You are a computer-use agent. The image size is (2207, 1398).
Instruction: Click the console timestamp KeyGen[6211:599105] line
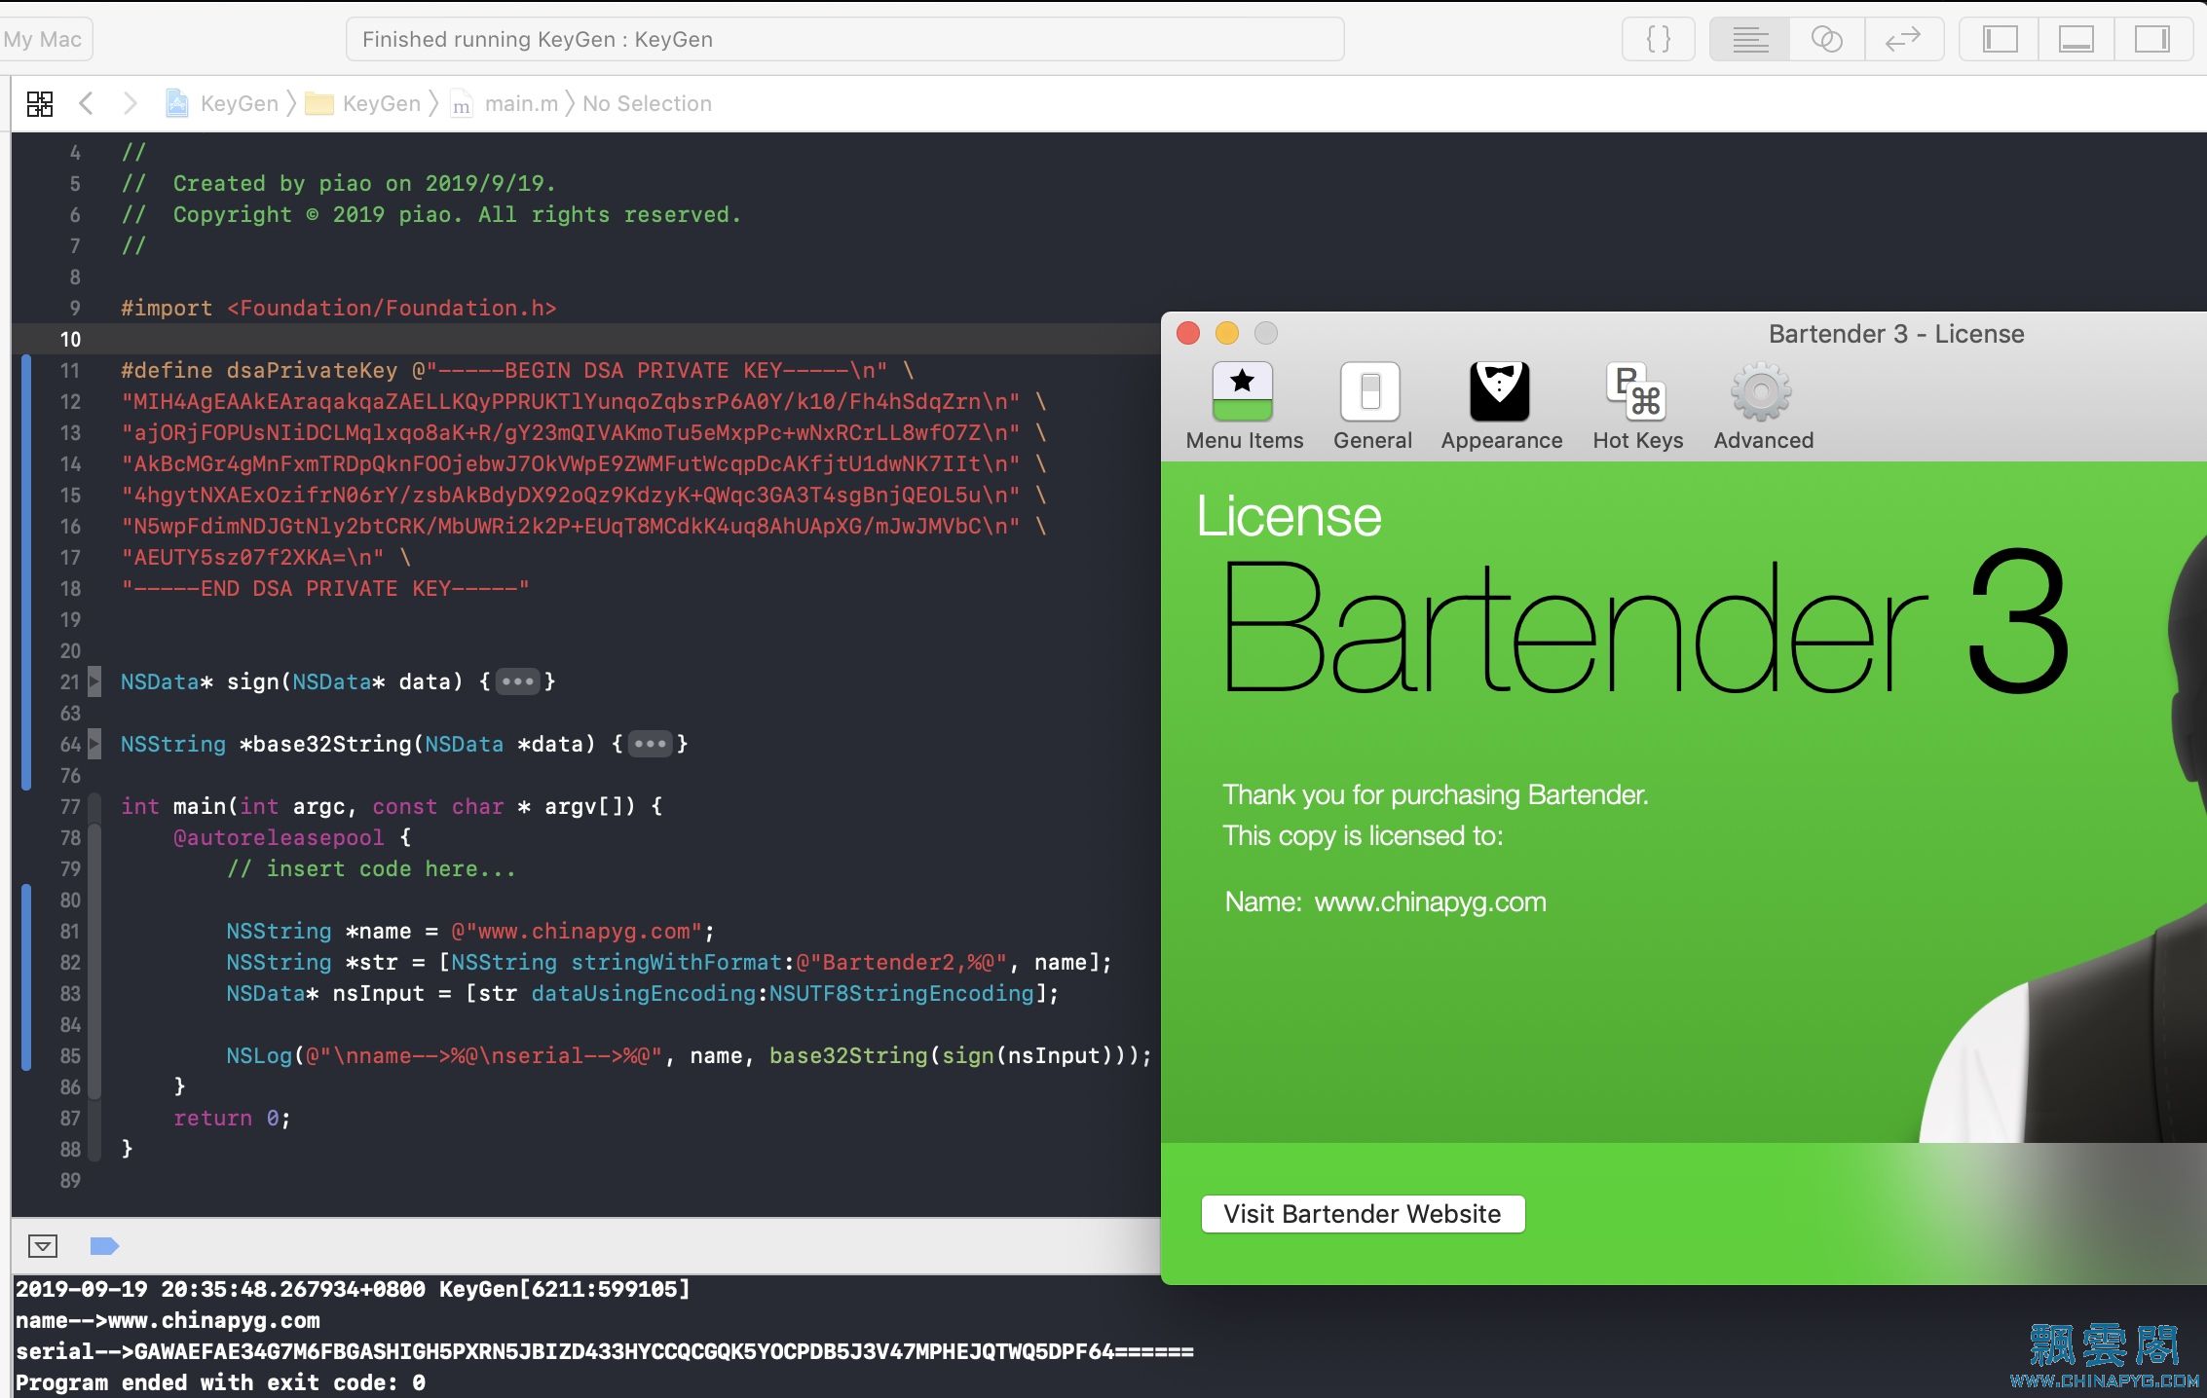pos(353,1289)
